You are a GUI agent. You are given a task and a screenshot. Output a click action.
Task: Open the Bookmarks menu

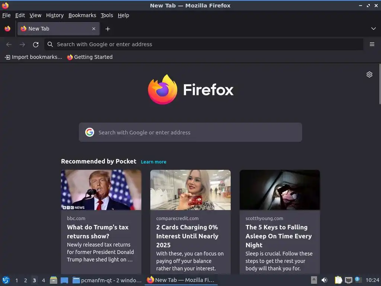82,15
